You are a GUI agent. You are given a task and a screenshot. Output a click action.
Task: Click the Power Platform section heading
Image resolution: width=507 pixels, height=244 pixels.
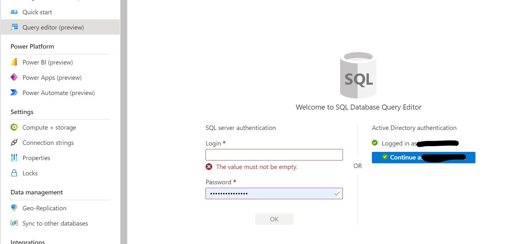tap(32, 46)
